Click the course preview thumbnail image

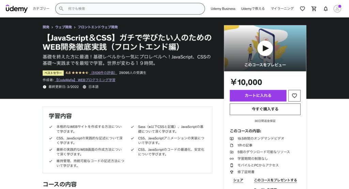[x=265, y=48]
